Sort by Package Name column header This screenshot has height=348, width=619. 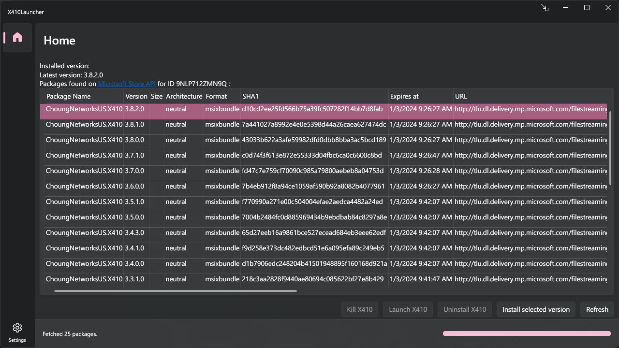click(84, 96)
